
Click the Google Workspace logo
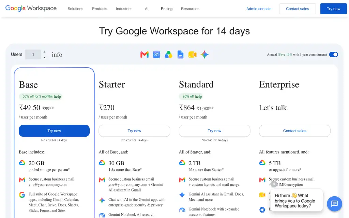[31, 8]
